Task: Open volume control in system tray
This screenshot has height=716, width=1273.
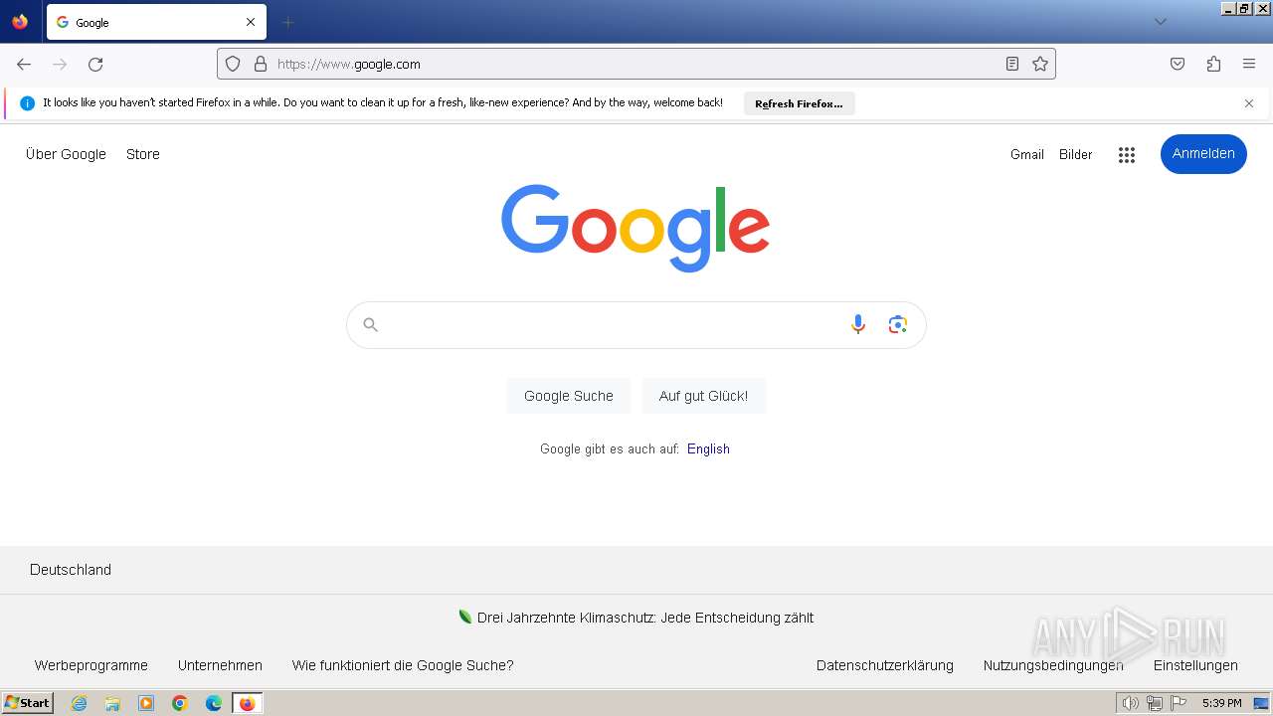Action: [x=1130, y=703]
